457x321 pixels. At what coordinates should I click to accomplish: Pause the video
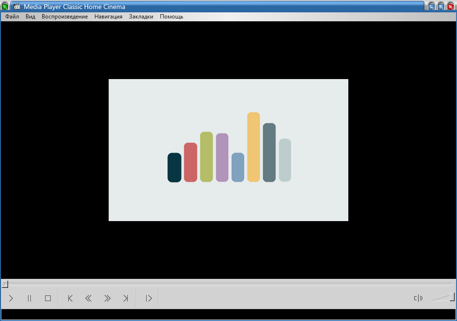click(x=29, y=298)
